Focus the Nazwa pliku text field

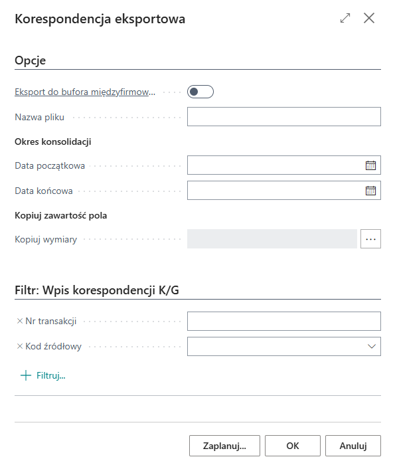click(x=284, y=117)
